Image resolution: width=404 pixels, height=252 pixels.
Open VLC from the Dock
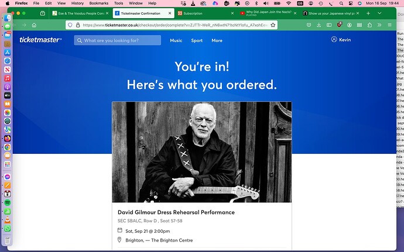click(x=8, y=220)
